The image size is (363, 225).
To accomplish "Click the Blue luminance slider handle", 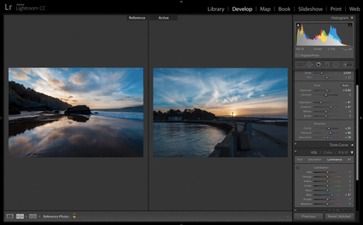I will 332,195.
